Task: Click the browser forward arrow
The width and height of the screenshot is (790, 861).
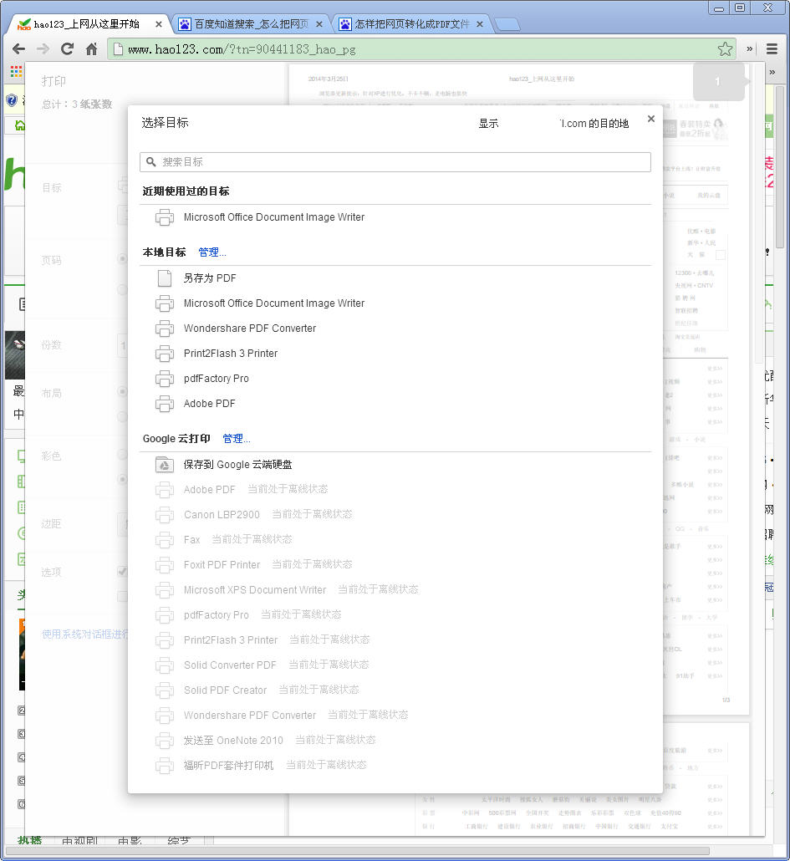Action: pos(43,48)
